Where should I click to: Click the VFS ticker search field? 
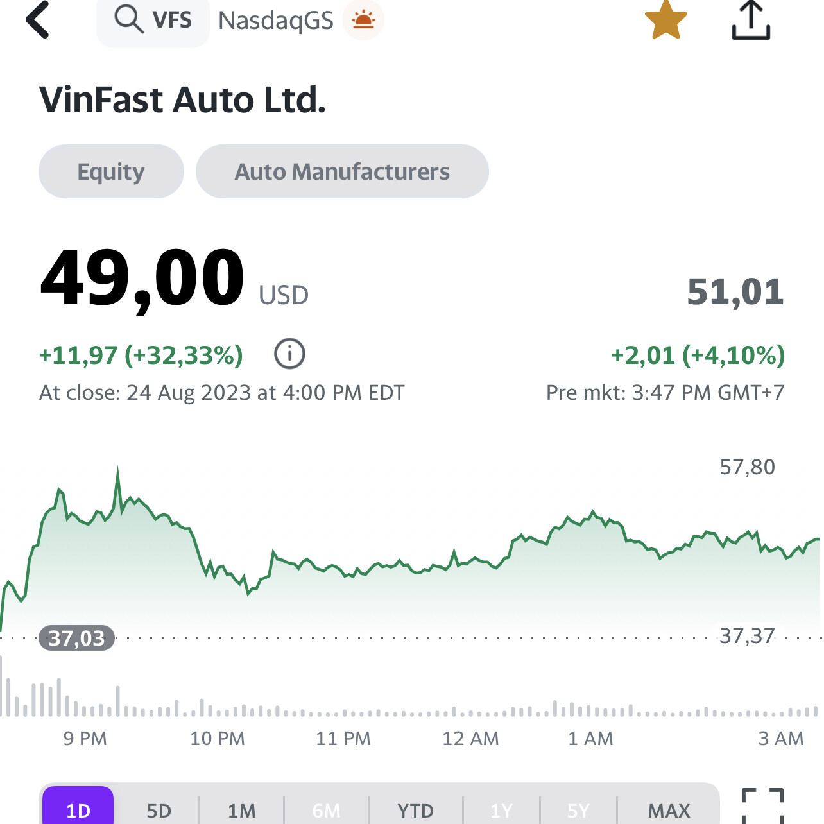[x=171, y=21]
